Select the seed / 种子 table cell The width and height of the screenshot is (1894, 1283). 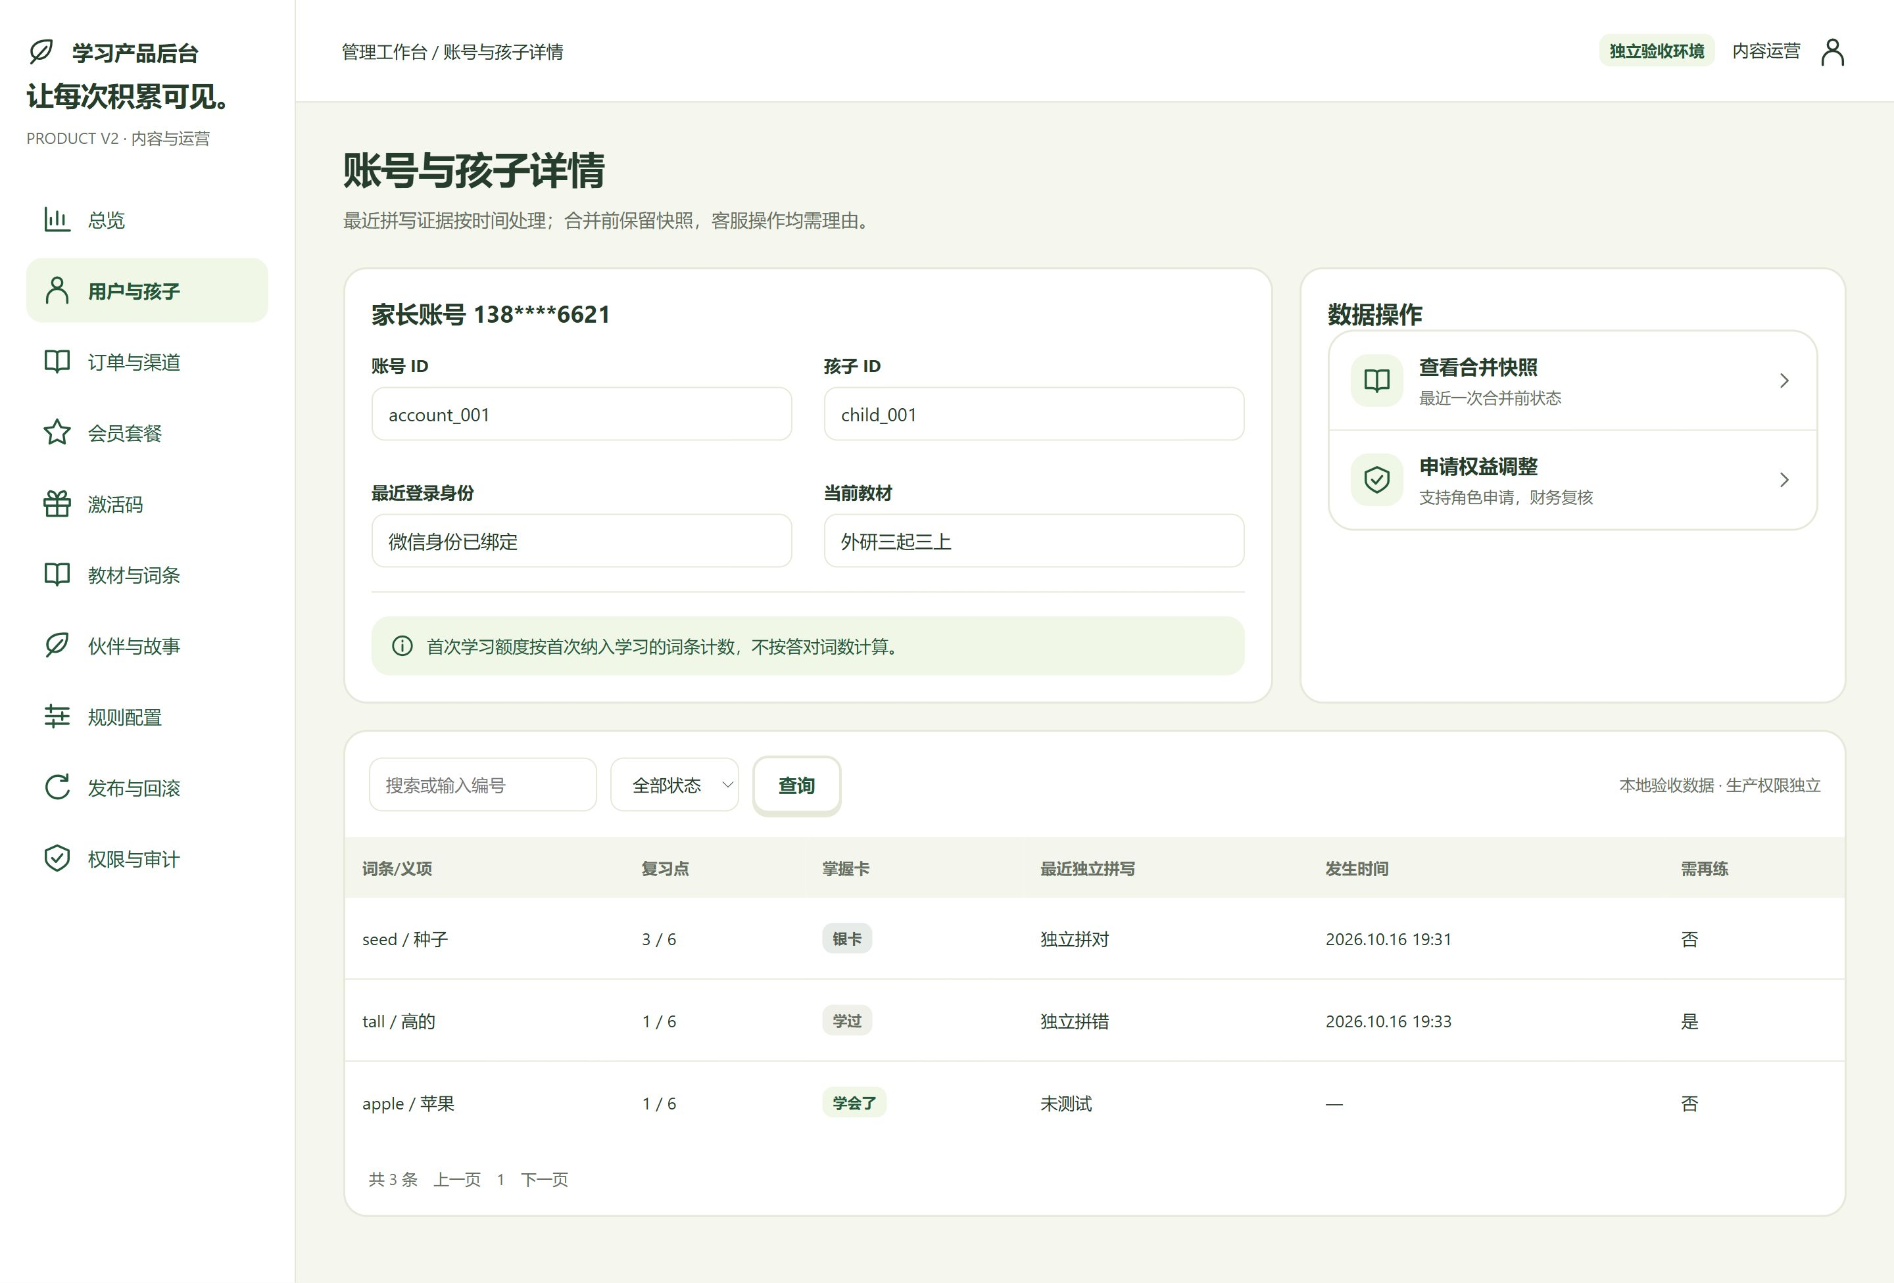pos(405,939)
